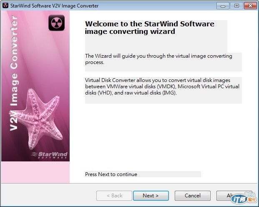Minimize the V2V Image Converter window
This screenshot has height=207, width=259.
coord(223,6)
